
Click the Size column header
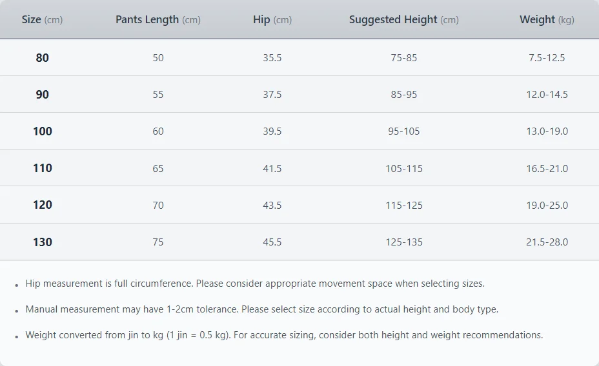click(42, 19)
